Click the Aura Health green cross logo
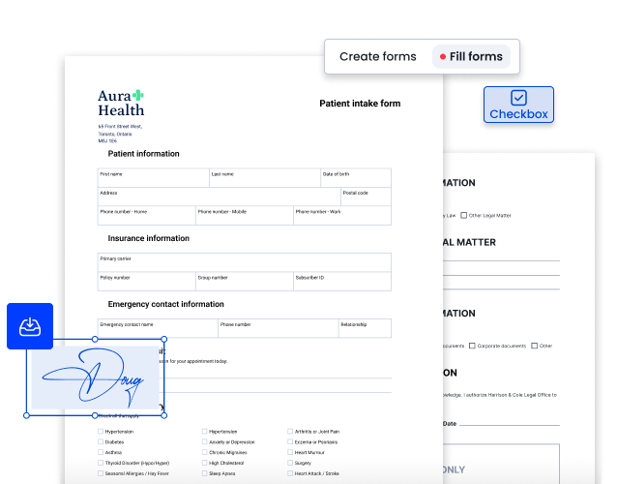 point(137,95)
